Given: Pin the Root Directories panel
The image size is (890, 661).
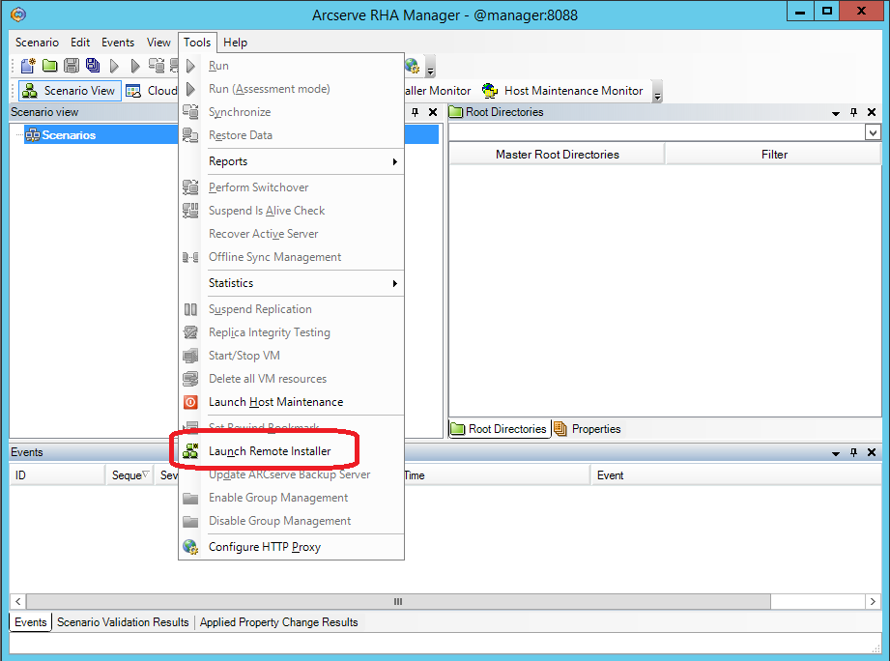Looking at the screenshot, I should [853, 112].
